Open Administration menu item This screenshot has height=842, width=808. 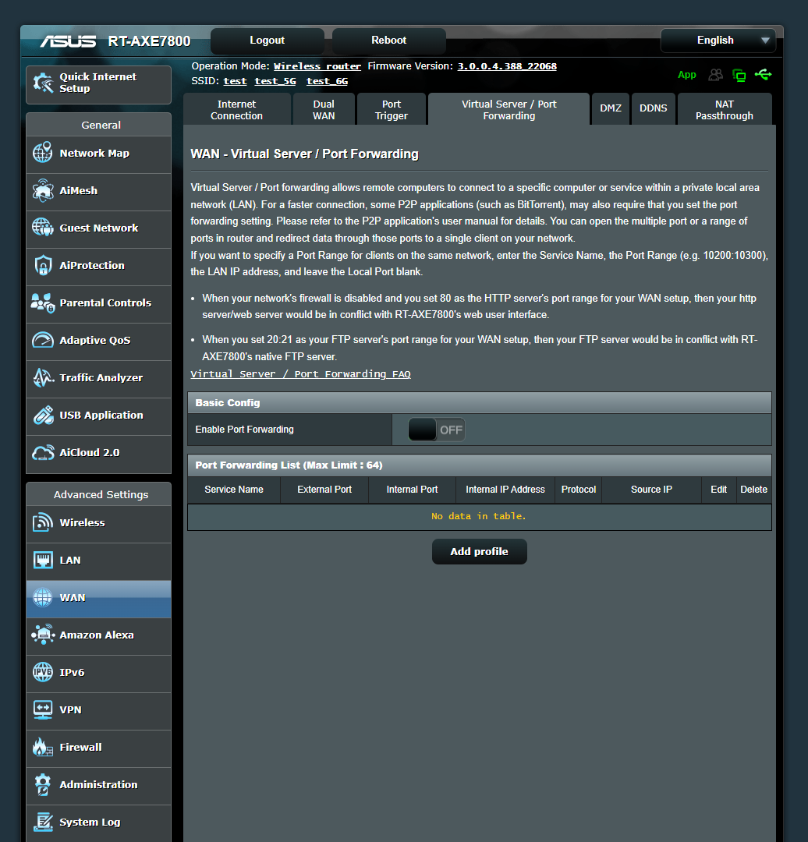click(x=99, y=785)
